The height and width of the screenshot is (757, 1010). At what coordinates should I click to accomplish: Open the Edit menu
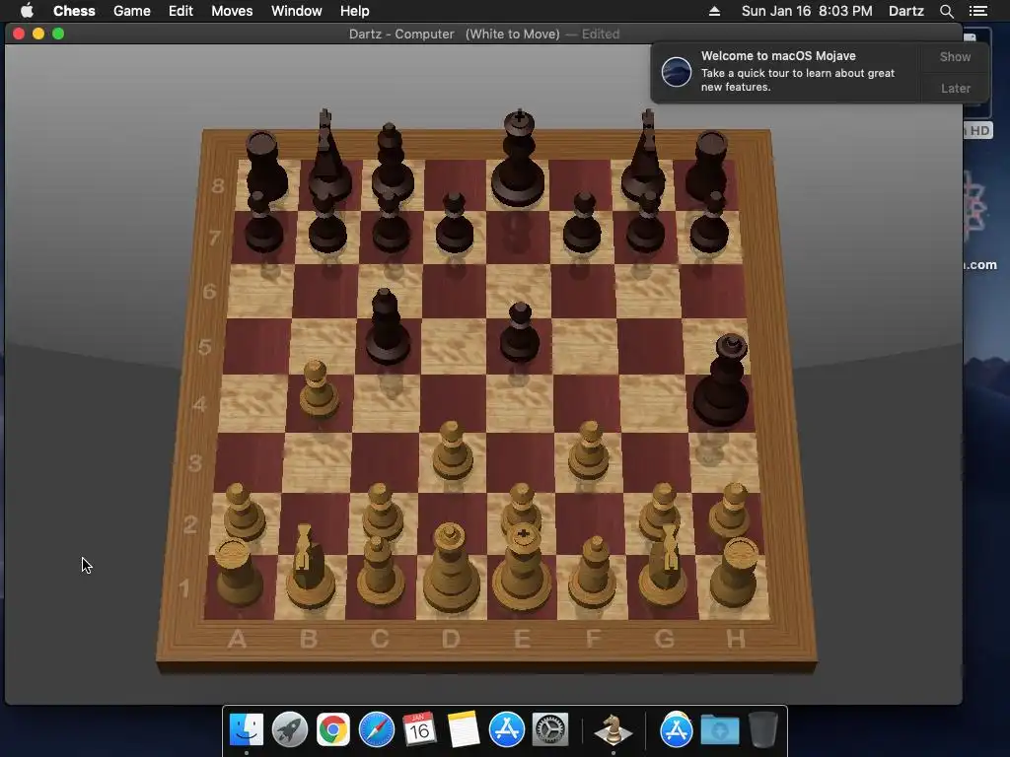(180, 11)
